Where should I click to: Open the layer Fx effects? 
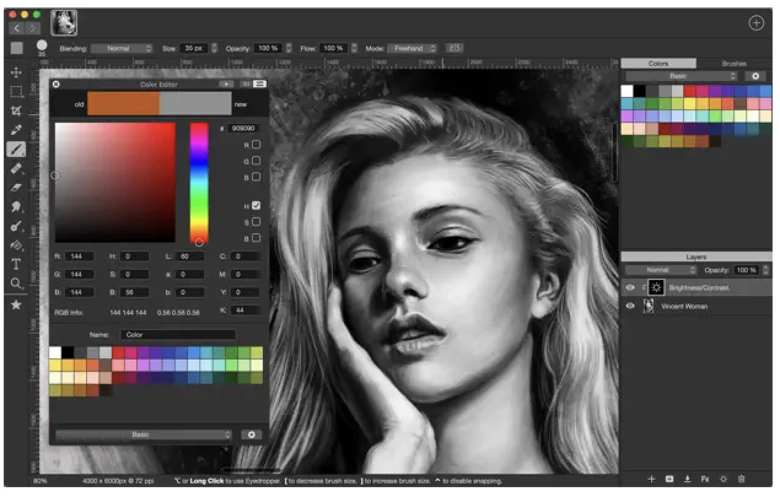tap(706, 479)
